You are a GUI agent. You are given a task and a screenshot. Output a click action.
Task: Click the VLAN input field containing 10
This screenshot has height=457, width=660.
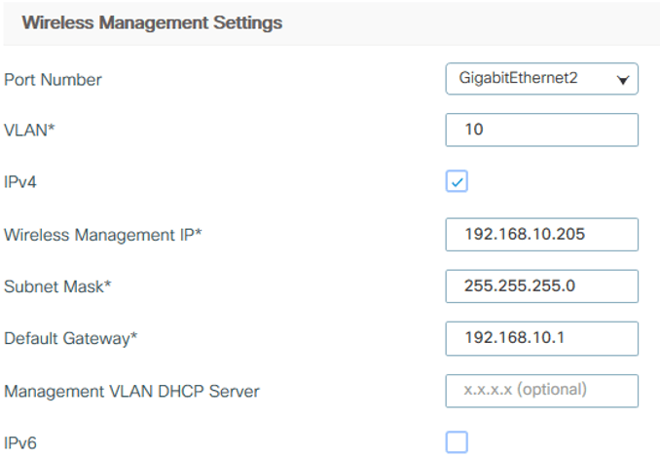pyautogui.click(x=541, y=130)
